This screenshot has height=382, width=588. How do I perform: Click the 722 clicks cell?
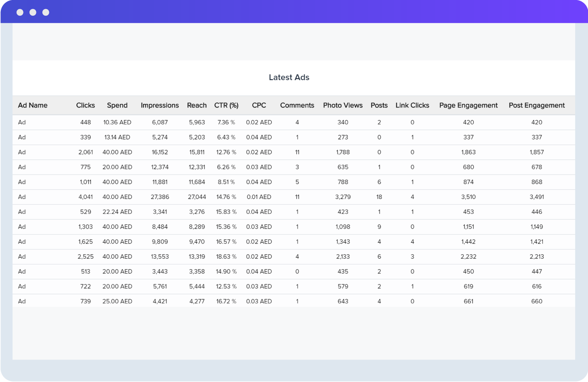pos(85,286)
